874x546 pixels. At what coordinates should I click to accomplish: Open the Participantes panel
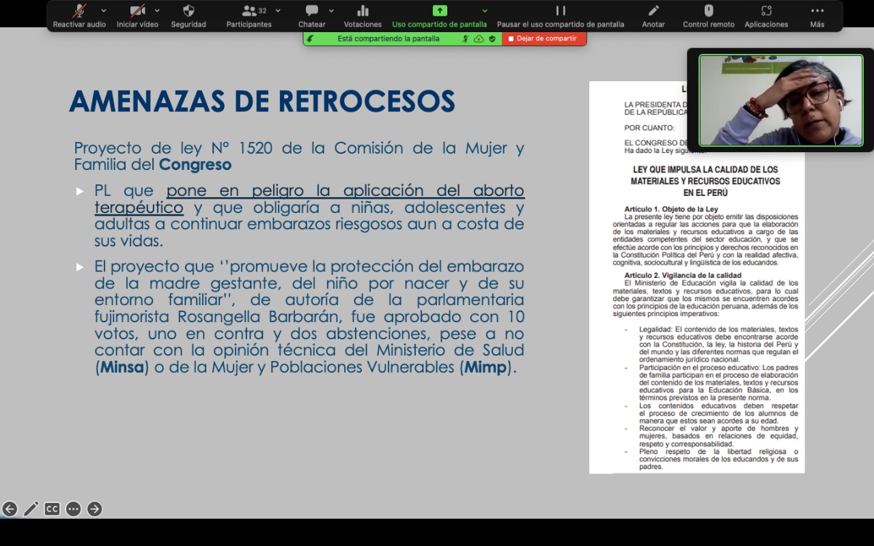249,16
